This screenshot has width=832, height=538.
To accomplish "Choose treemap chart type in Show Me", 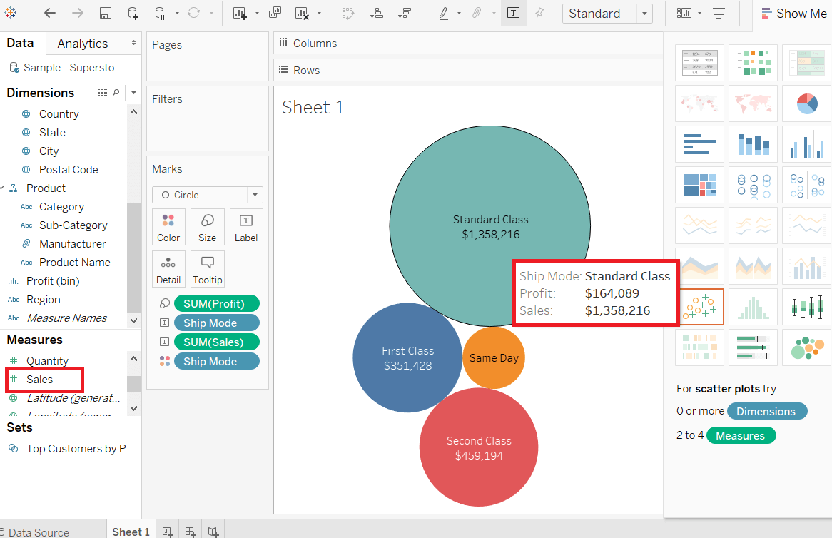I will click(699, 185).
